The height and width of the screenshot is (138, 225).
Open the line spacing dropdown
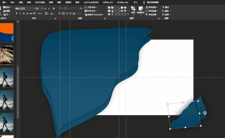click(81, 8)
